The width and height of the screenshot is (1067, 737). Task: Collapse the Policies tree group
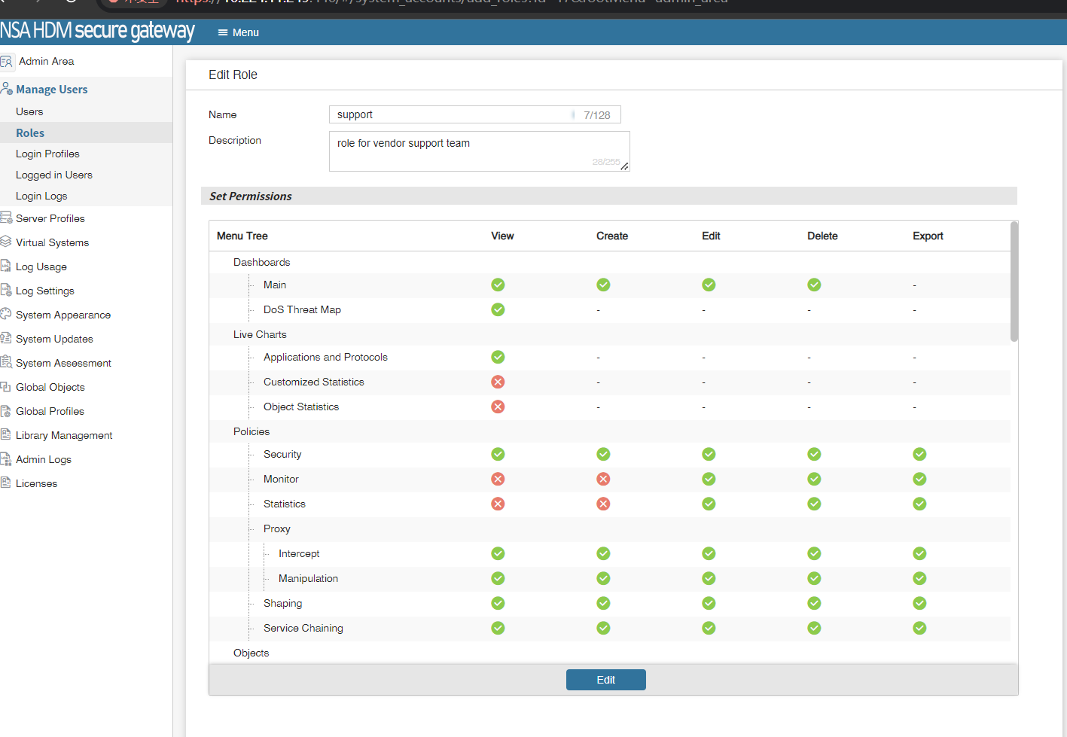click(251, 432)
